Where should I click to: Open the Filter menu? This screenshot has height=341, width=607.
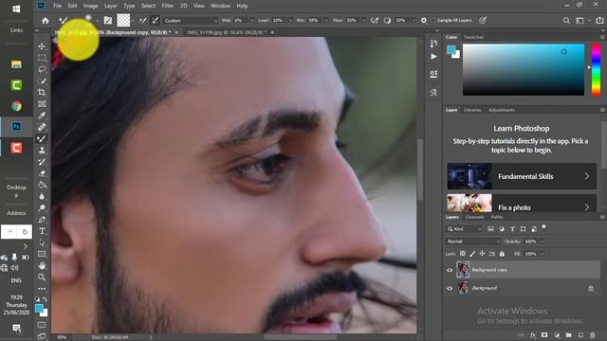pos(167,6)
